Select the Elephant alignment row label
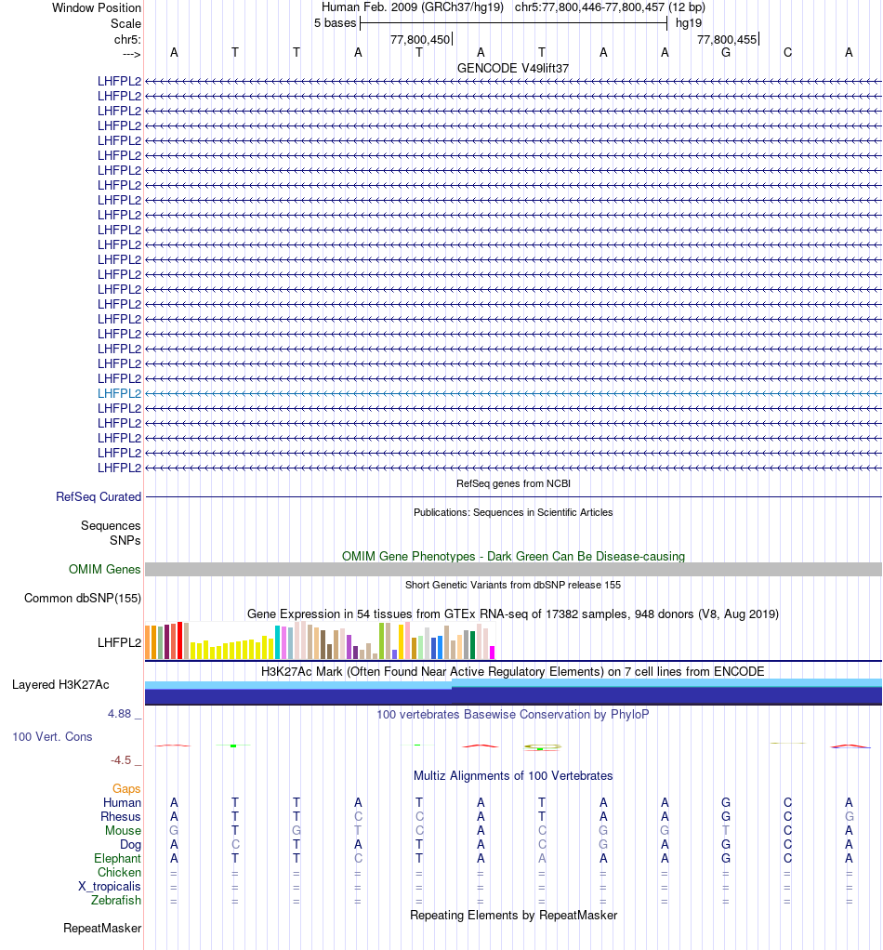Viewport: 883px width, 950px height. click(117, 859)
